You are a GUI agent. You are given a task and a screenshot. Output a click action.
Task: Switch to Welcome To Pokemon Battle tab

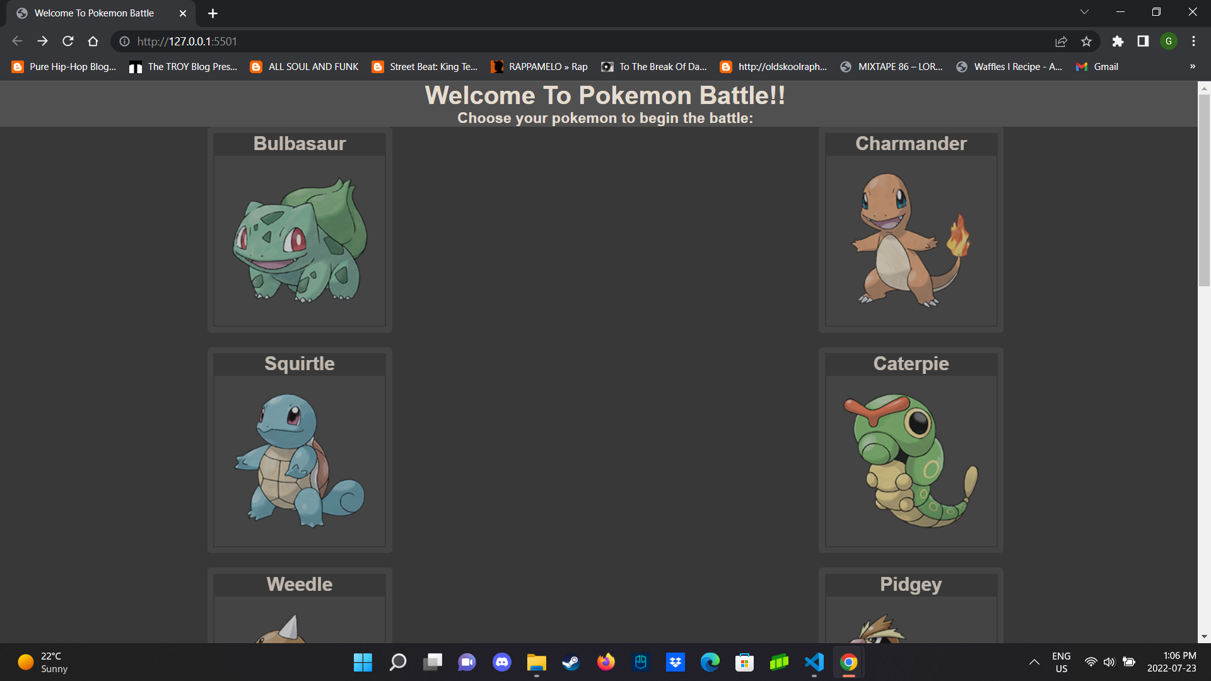tap(95, 13)
